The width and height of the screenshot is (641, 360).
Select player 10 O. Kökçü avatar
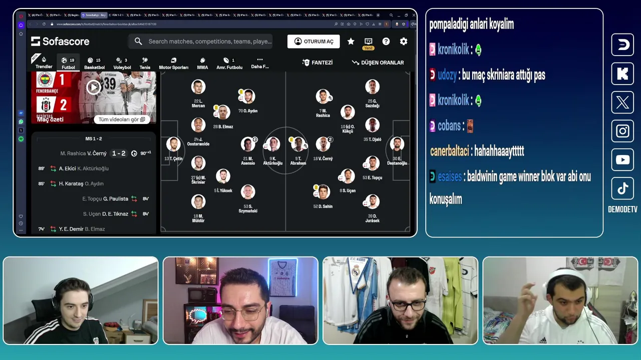point(348,112)
